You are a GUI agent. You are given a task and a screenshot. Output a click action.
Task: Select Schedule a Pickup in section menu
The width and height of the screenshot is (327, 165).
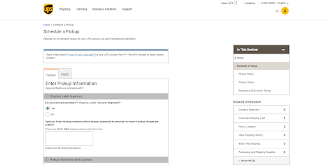coord(261,66)
